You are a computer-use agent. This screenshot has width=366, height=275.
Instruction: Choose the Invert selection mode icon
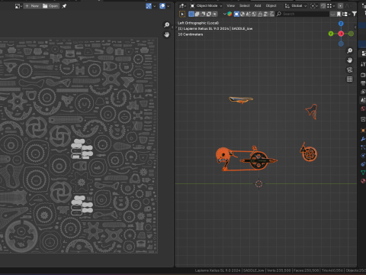coord(209,14)
